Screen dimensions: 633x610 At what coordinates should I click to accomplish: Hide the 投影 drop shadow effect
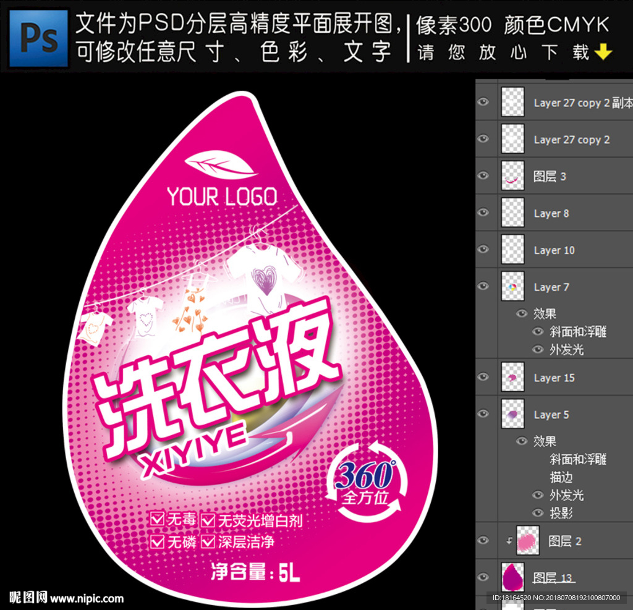[538, 513]
